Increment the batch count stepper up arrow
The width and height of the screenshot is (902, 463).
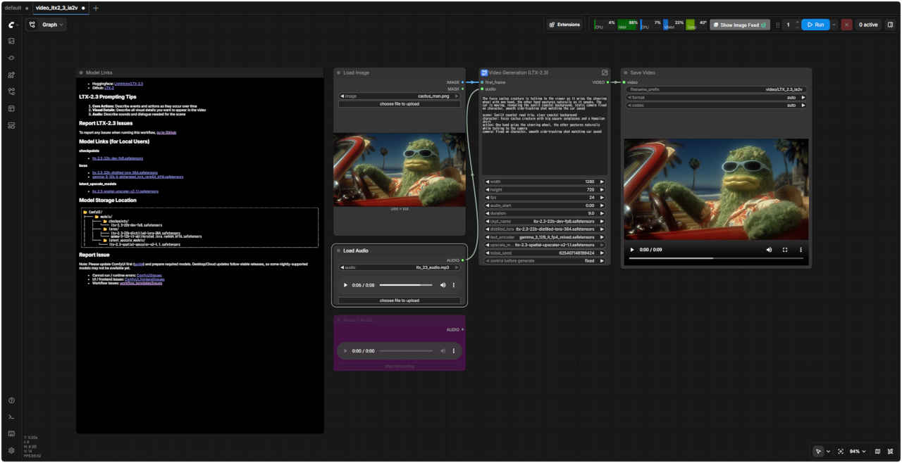797,22
